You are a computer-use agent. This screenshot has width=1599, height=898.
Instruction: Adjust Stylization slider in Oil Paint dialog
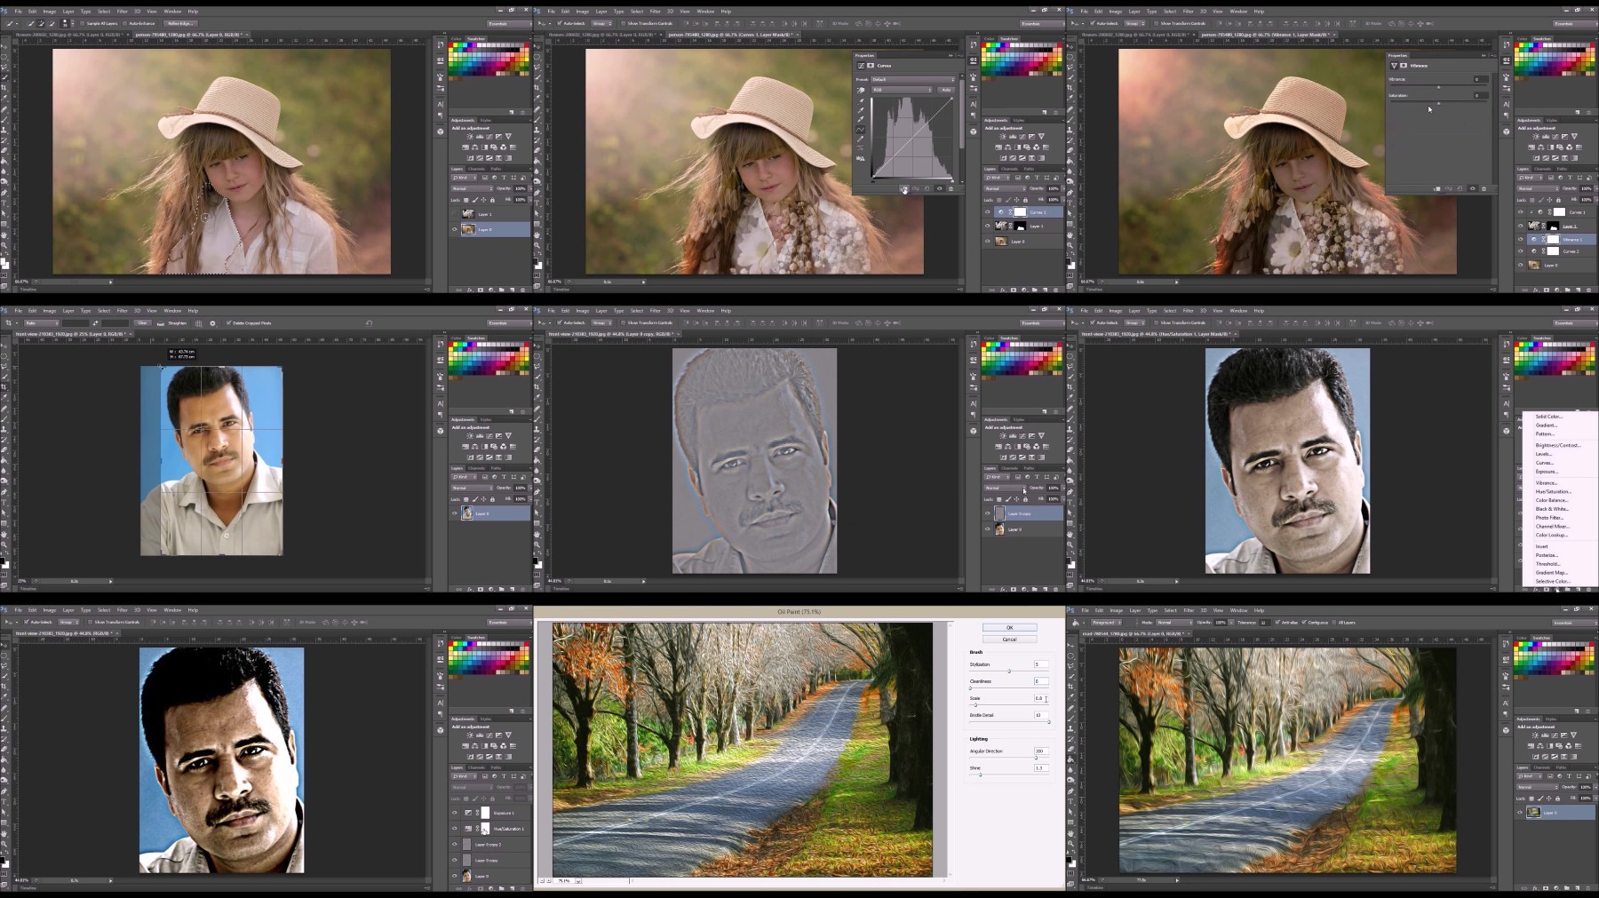point(1009,672)
